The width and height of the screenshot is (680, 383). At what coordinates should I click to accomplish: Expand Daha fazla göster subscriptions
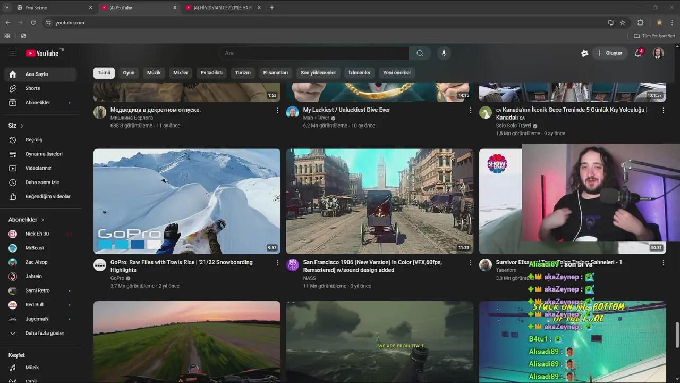[x=40, y=333]
